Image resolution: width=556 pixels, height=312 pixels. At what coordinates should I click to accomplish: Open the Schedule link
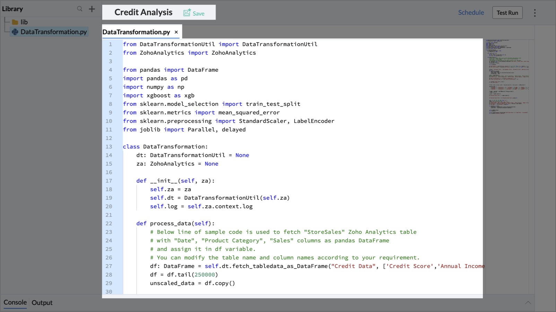[471, 12]
